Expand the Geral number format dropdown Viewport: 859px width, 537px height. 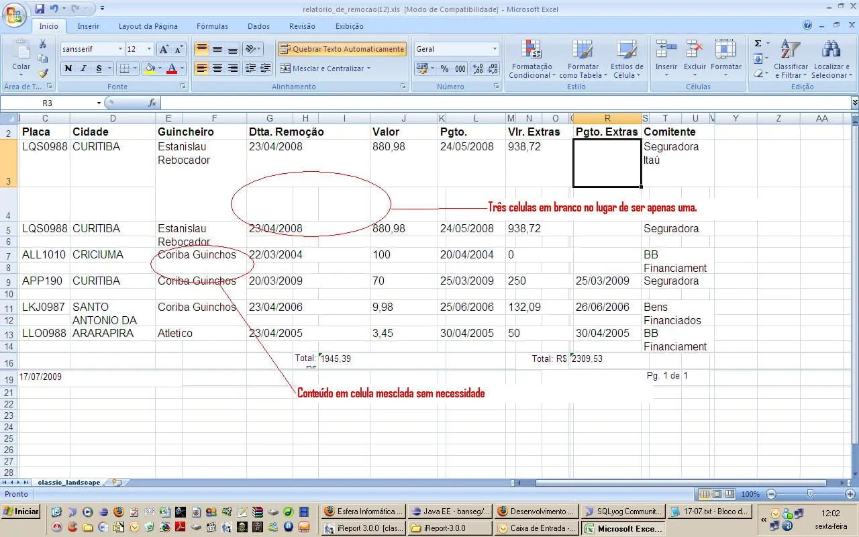coord(495,49)
